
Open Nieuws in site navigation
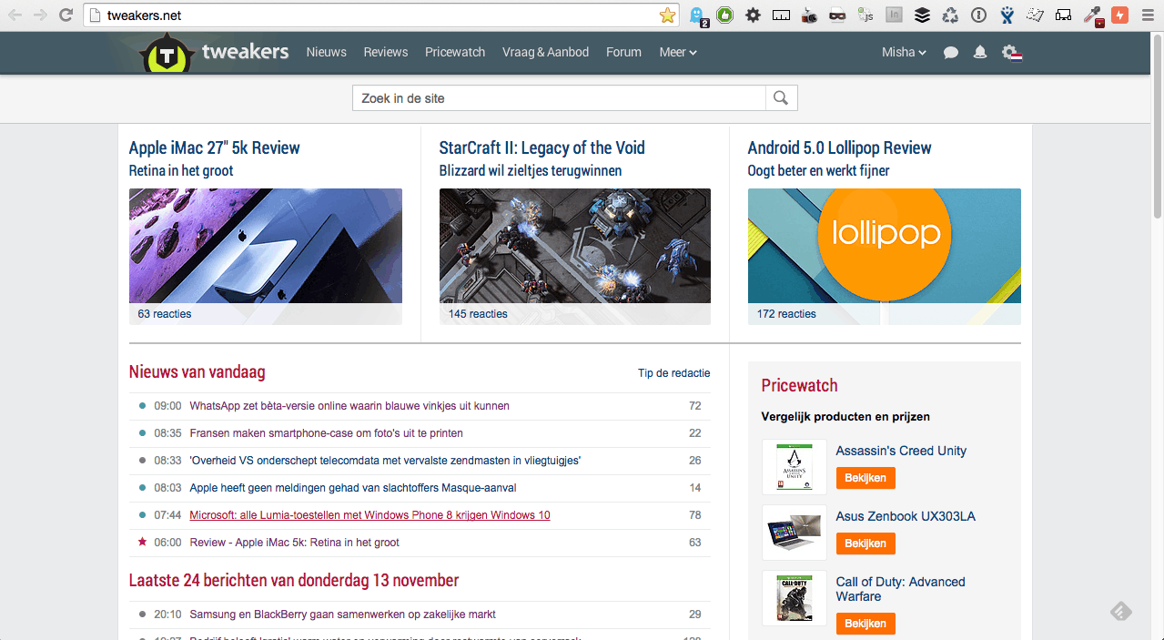[326, 52]
